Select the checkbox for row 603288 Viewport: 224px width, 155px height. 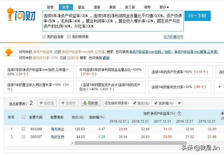click(23, 129)
